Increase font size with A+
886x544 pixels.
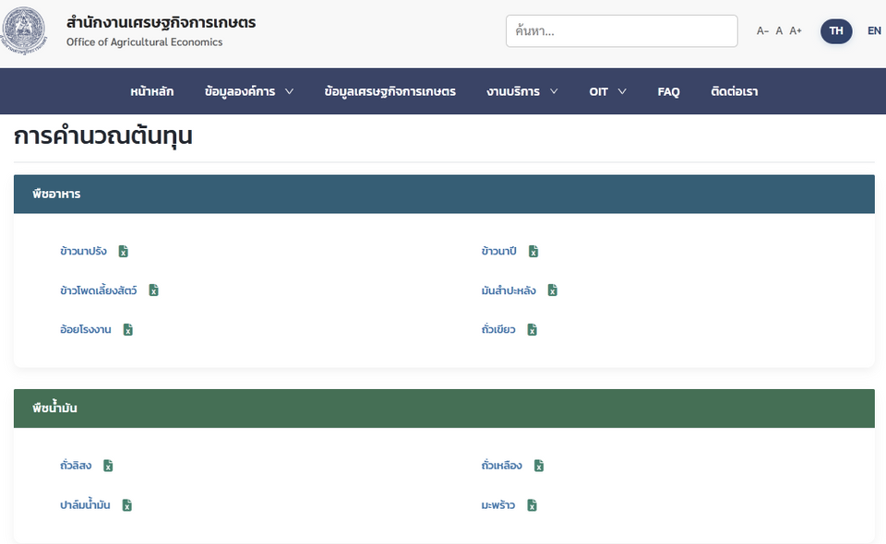(796, 31)
